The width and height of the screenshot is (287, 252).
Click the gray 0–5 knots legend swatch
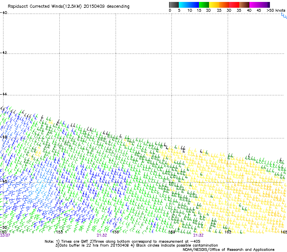click(x=174, y=5)
